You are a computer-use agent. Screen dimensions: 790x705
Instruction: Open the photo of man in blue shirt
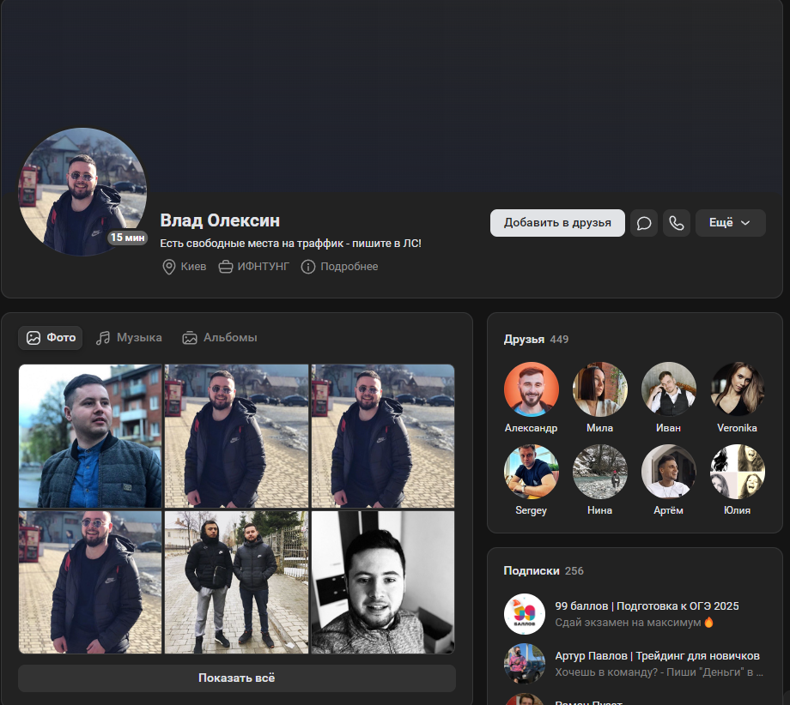pyautogui.click(x=90, y=436)
